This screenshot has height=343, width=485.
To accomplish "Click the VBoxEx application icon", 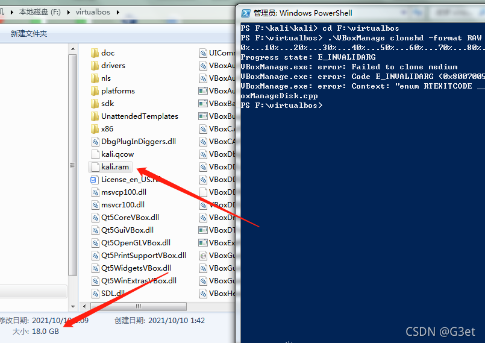I will (203, 243).
